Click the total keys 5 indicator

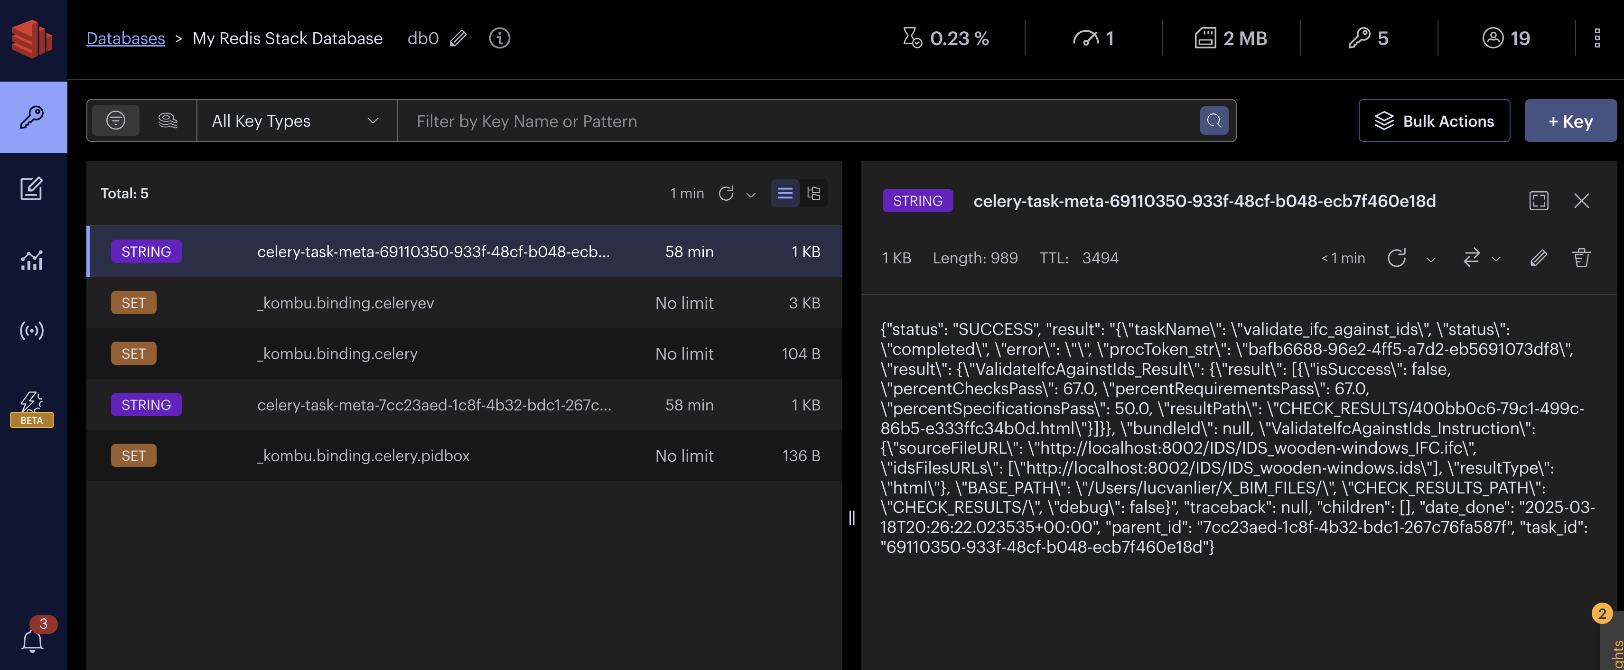point(1369,38)
